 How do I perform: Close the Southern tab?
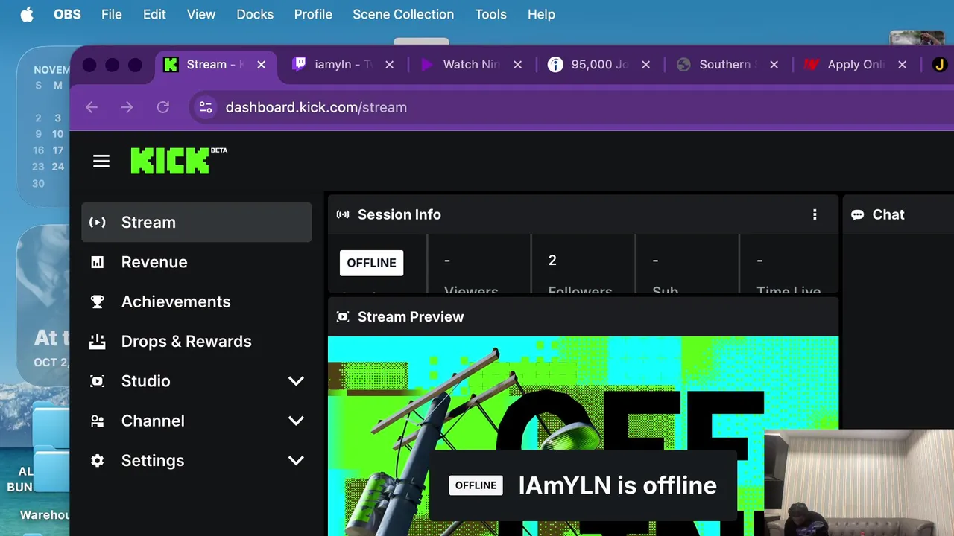774,65
